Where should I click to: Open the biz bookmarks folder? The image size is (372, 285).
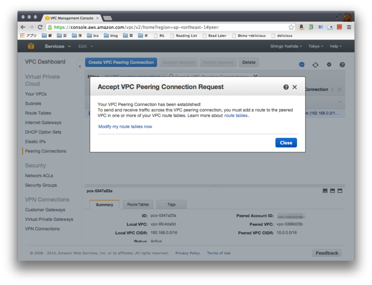pyautogui.click(x=93, y=36)
